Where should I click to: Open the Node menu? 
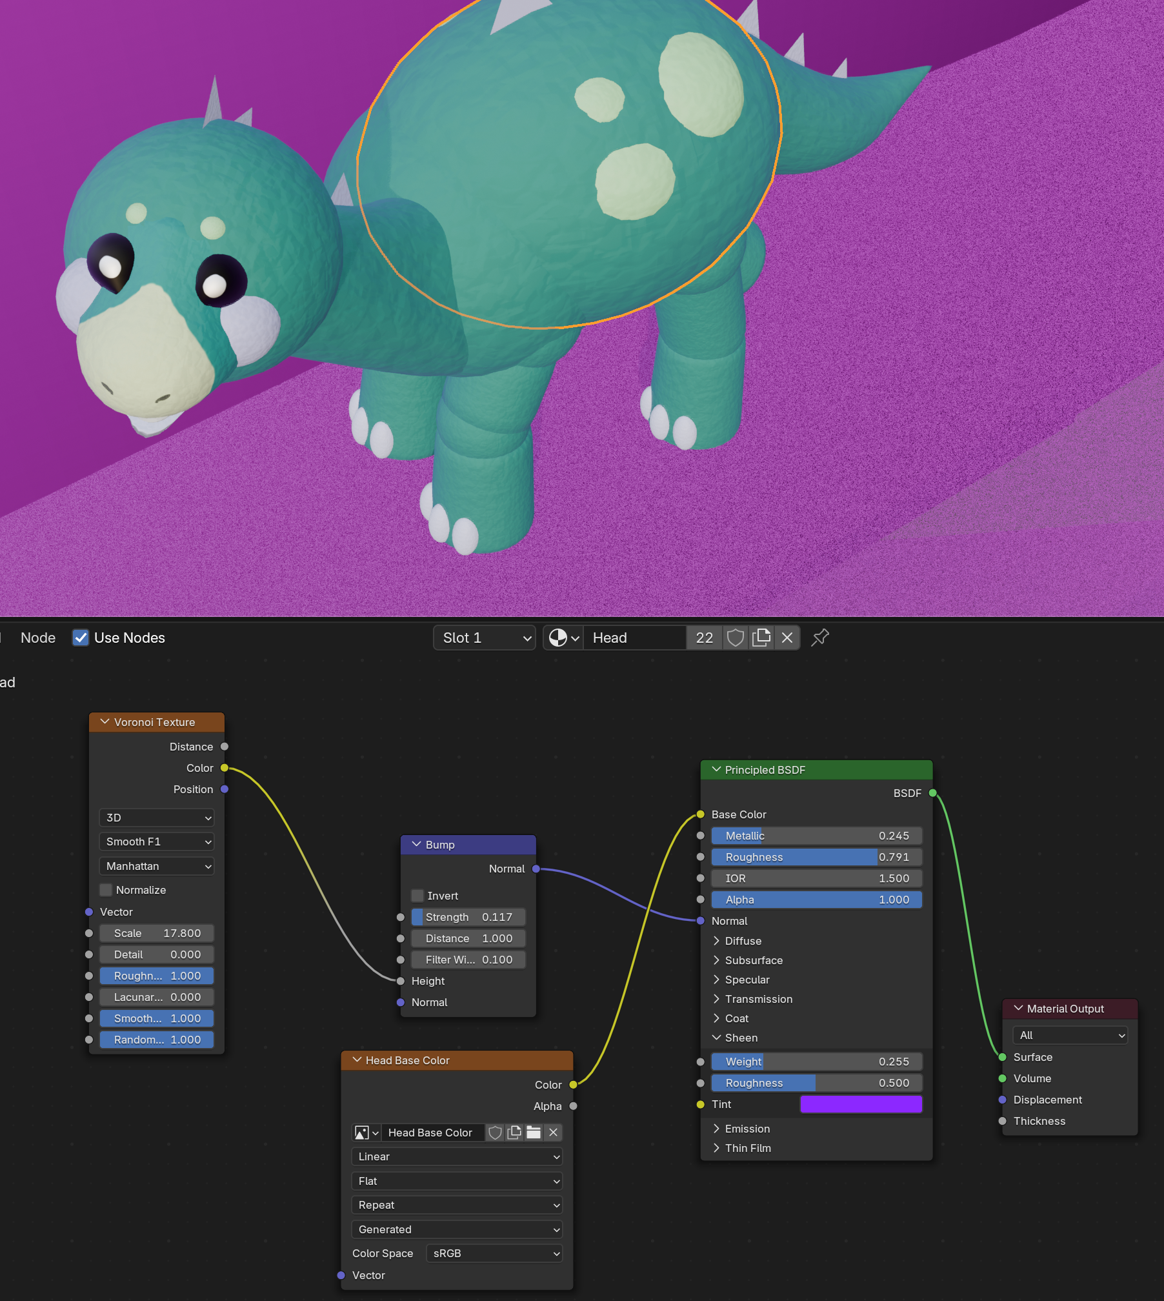(37, 638)
